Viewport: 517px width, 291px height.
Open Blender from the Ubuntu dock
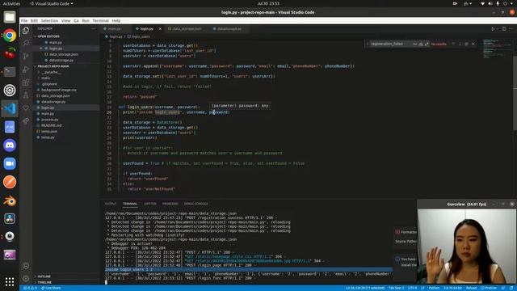[10, 200]
